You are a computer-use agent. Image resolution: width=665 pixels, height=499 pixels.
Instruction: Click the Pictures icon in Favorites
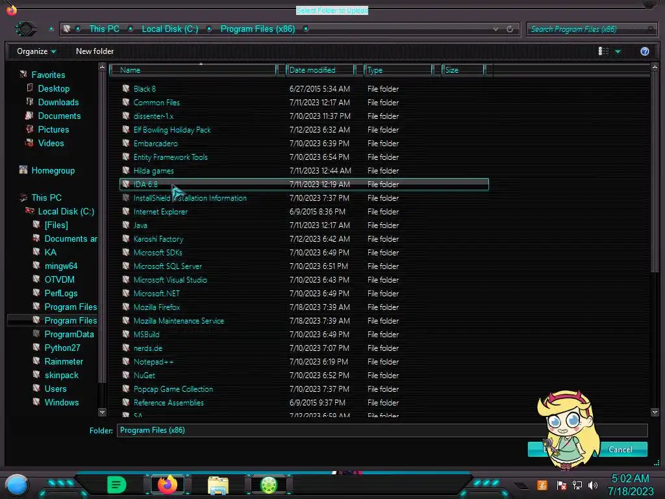tap(30, 129)
